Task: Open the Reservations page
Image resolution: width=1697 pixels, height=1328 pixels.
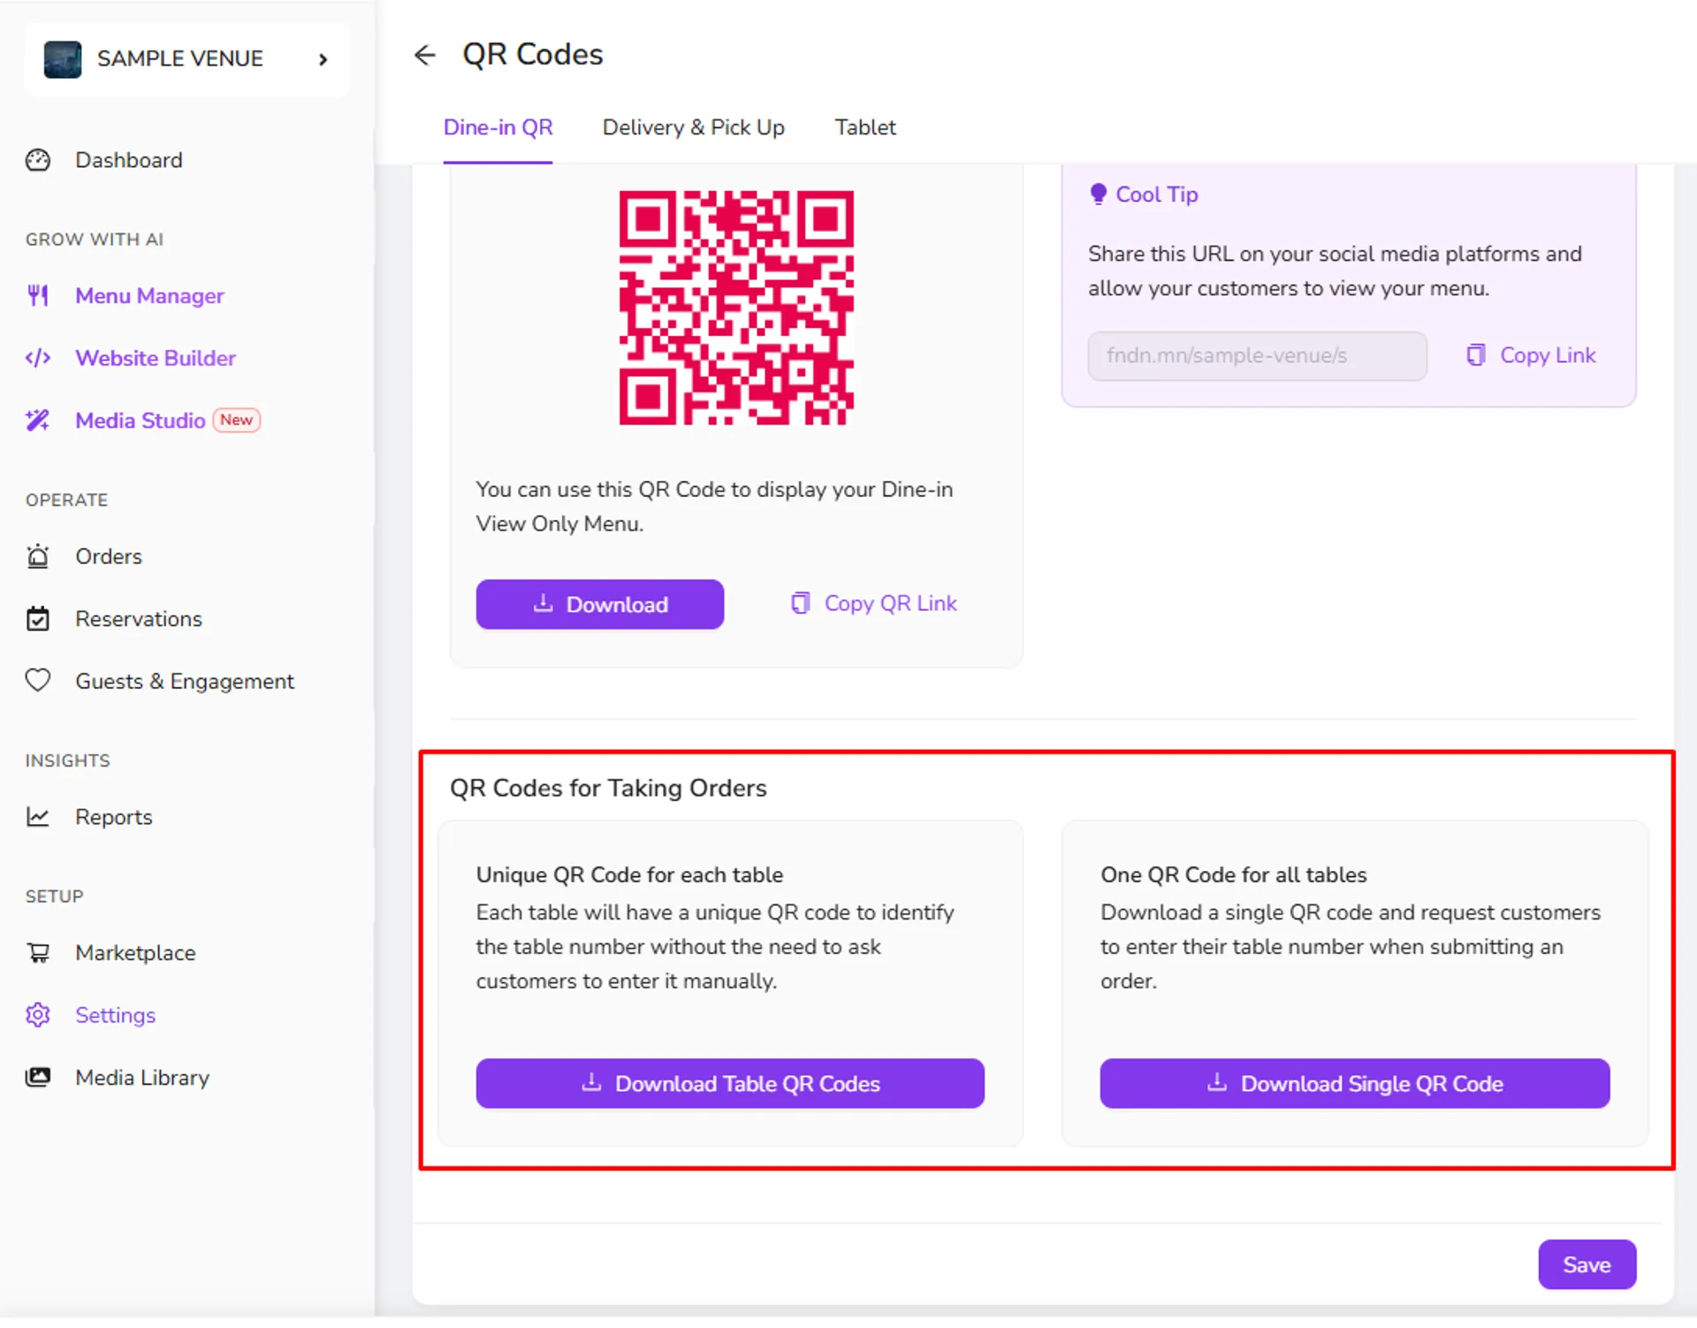Action: pyautogui.click(x=139, y=619)
